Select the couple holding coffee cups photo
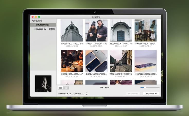 pyautogui.click(x=96, y=30)
